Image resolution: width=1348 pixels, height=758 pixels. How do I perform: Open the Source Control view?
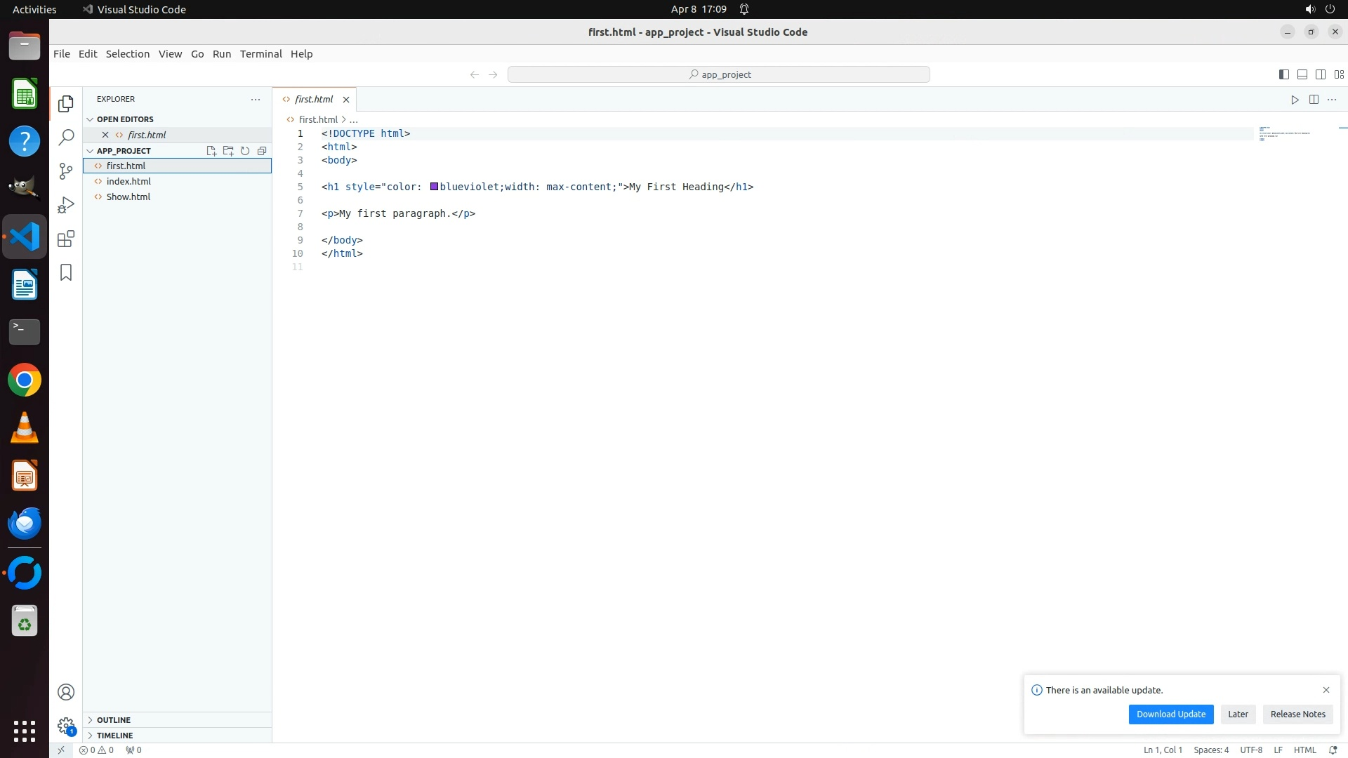point(66,171)
